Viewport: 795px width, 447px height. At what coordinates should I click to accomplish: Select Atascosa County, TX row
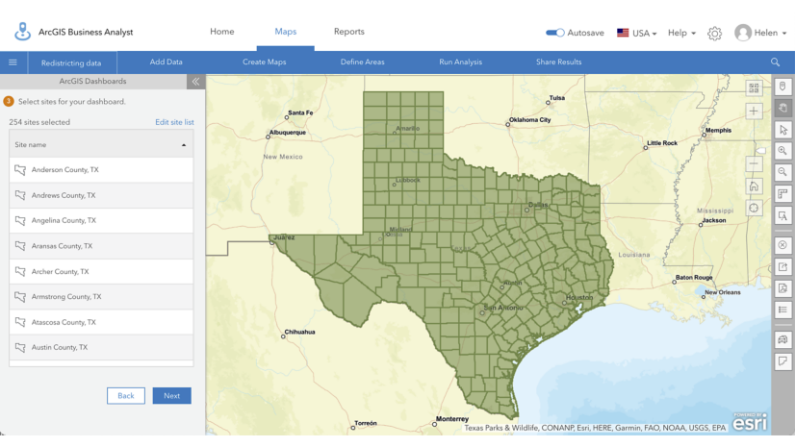[x=101, y=322]
